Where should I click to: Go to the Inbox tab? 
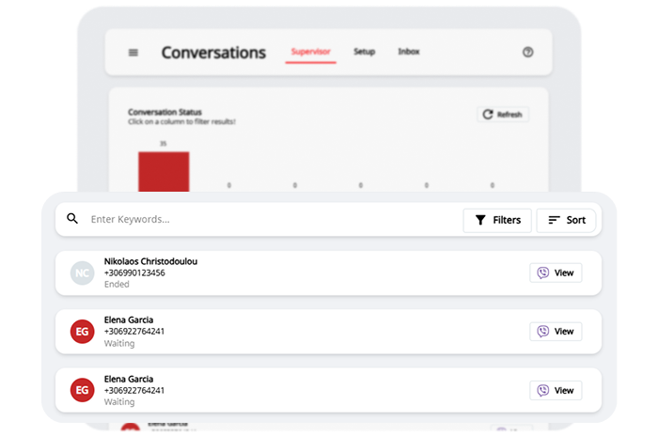409,52
